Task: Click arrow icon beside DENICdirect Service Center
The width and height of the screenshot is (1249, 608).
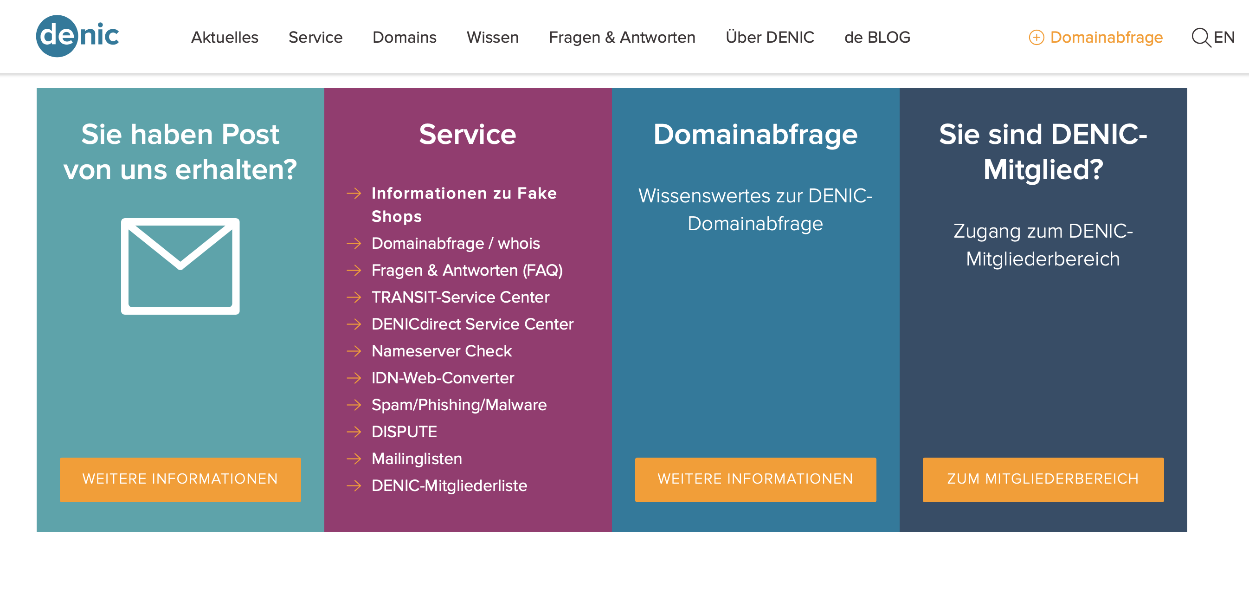Action: coord(354,324)
